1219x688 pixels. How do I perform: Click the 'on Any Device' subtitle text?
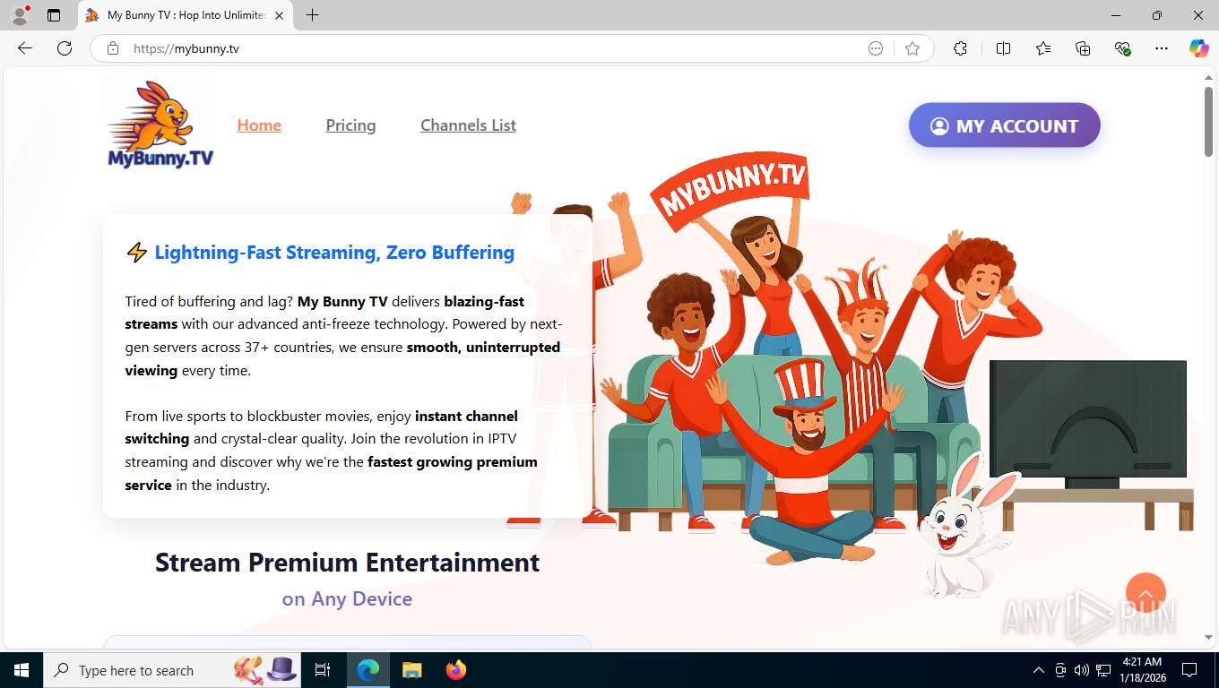coord(347,599)
